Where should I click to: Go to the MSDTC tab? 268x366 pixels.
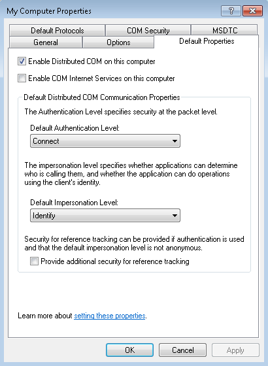click(x=225, y=30)
